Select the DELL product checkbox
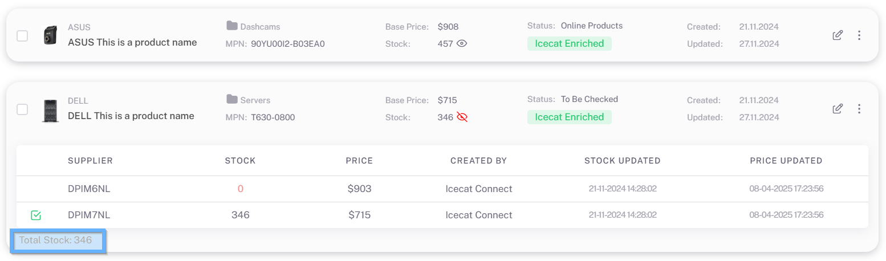The width and height of the screenshot is (886, 261). 22,109
